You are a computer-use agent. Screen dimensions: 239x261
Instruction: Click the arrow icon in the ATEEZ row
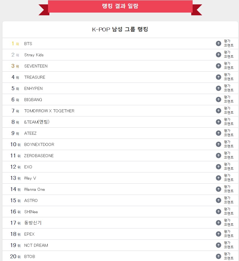tap(218, 133)
